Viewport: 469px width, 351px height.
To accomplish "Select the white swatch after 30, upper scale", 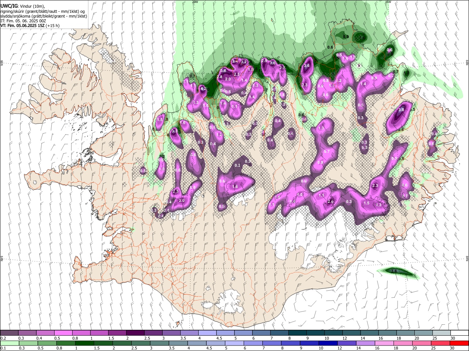I will (x=459, y=333).
